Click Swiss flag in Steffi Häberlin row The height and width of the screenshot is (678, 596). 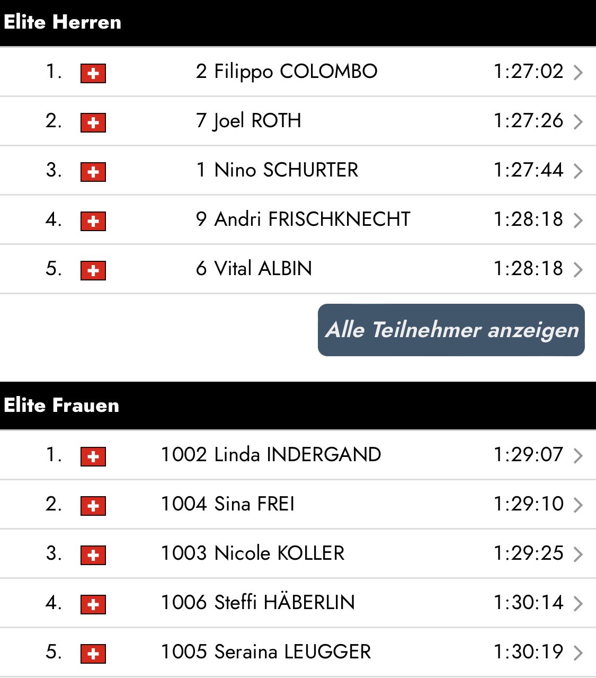click(x=93, y=604)
